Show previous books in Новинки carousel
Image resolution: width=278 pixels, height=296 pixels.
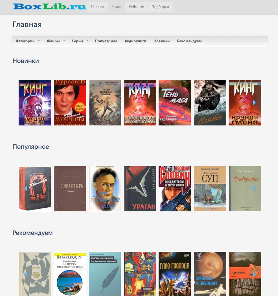(26, 102)
